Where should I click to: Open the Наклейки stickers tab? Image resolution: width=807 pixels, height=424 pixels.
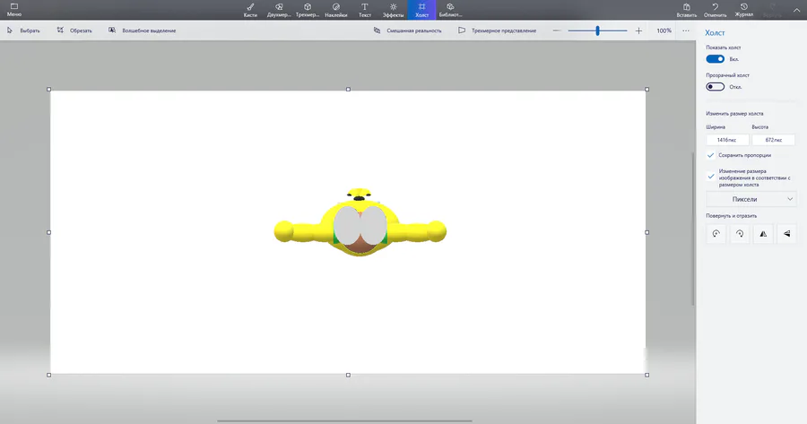tap(336, 10)
